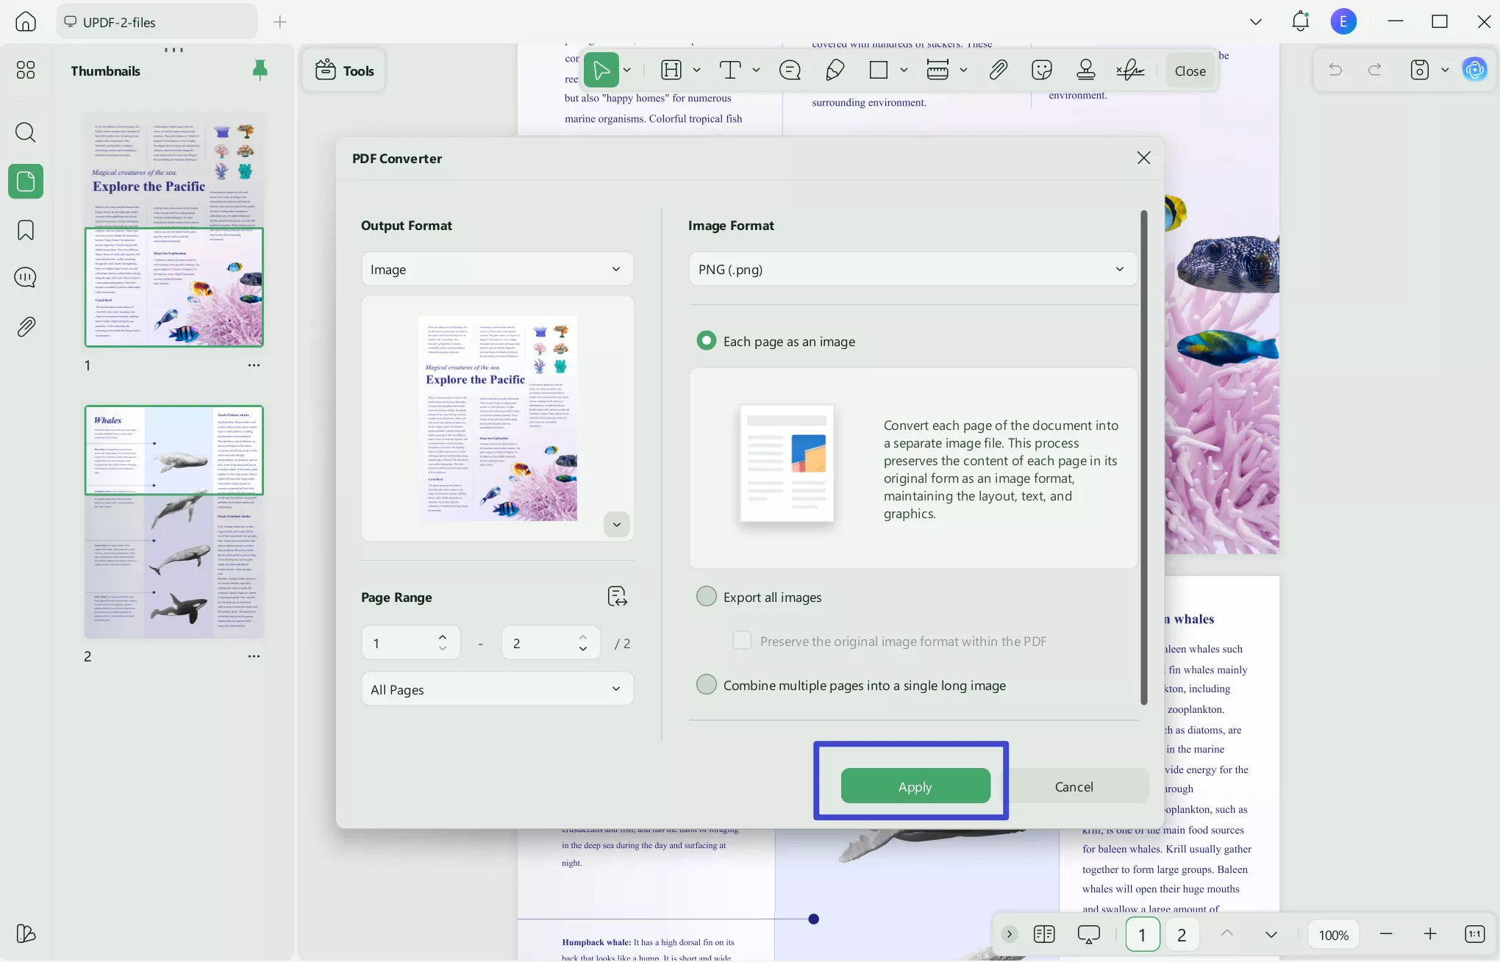Open the comment annotation tool
Screen dimensions: 1500x962
click(x=790, y=69)
